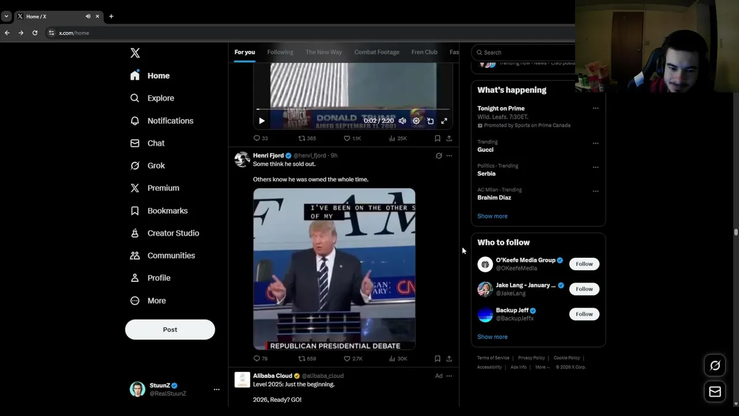The width and height of the screenshot is (739, 416).
Task: Open Chat in left navigation
Action: pyautogui.click(x=147, y=143)
